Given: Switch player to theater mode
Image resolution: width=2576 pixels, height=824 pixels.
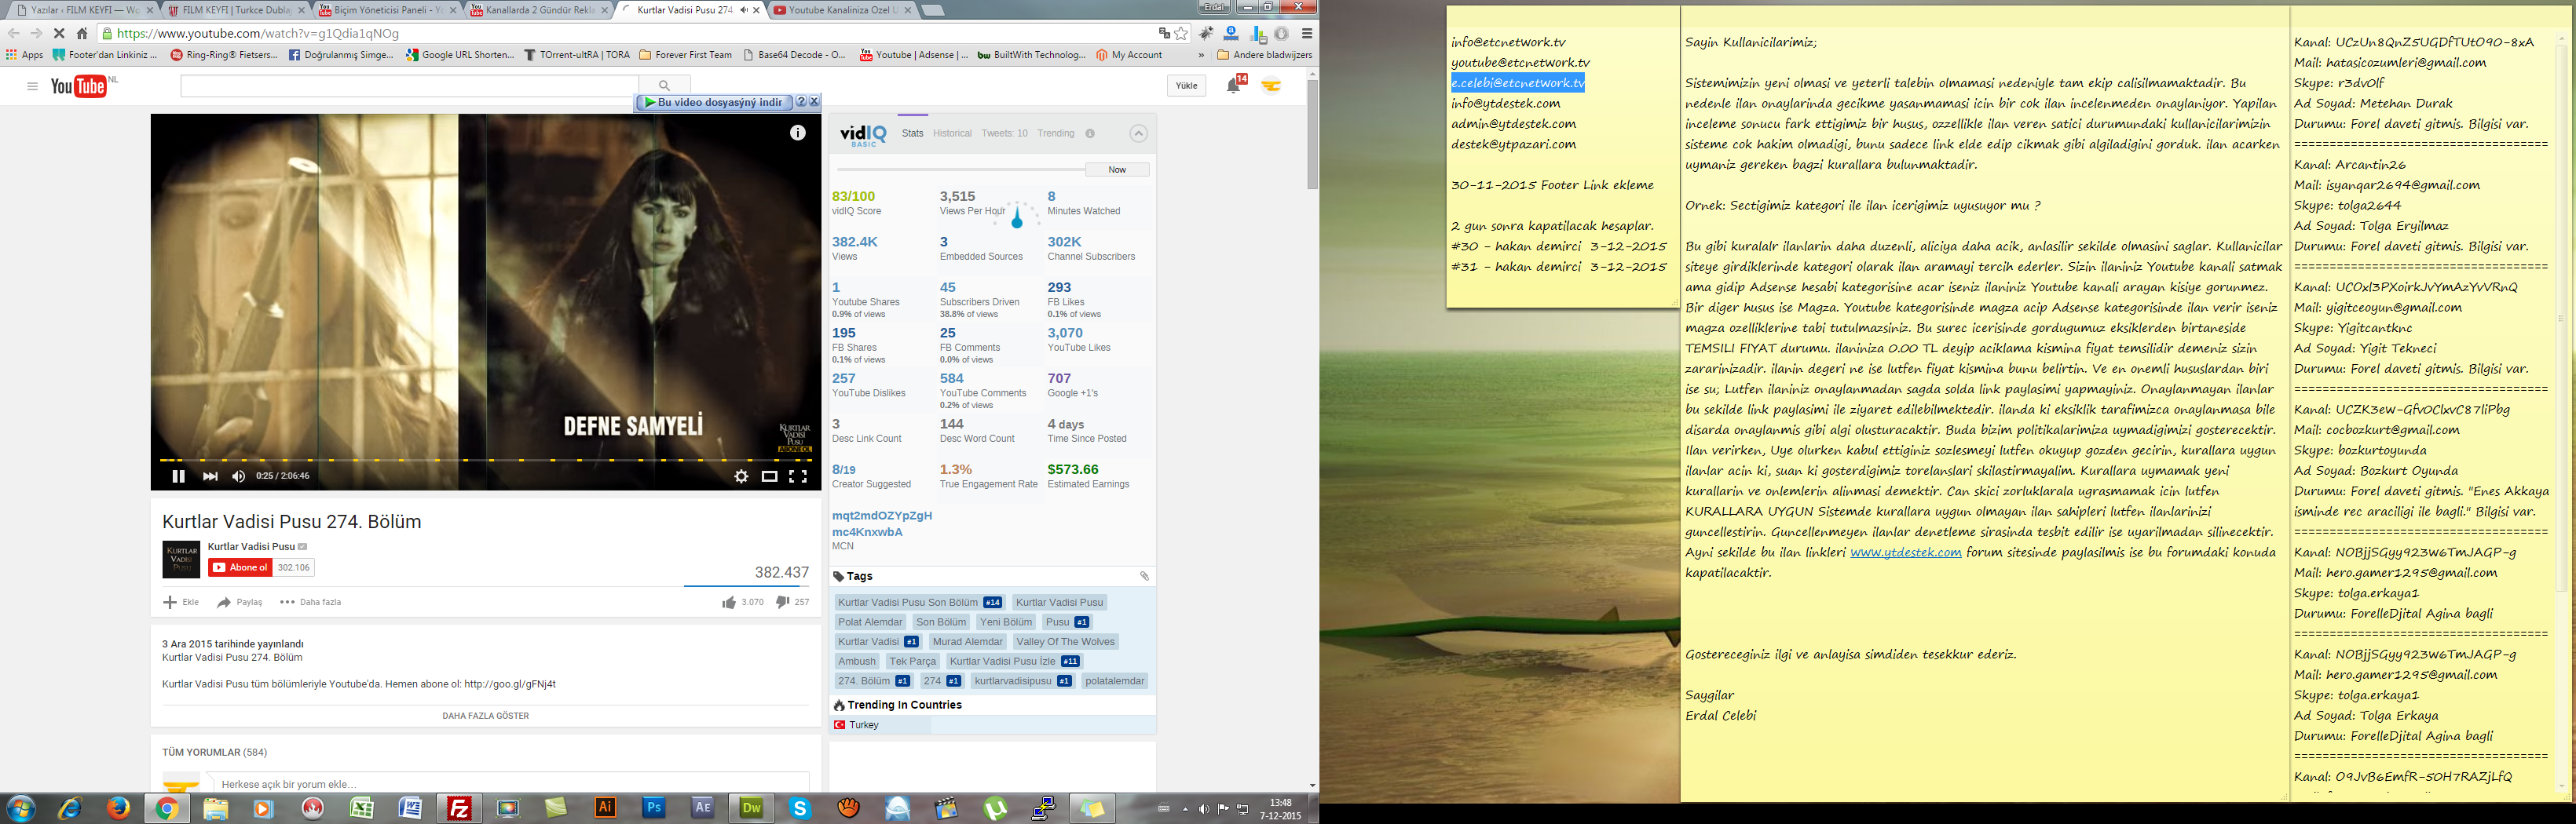Looking at the screenshot, I should click(x=769, y=476).
